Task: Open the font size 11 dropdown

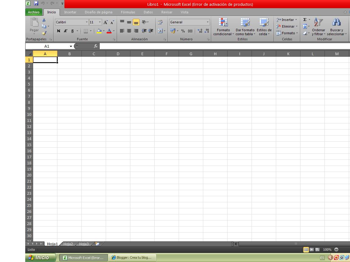Action: point(100,22)
